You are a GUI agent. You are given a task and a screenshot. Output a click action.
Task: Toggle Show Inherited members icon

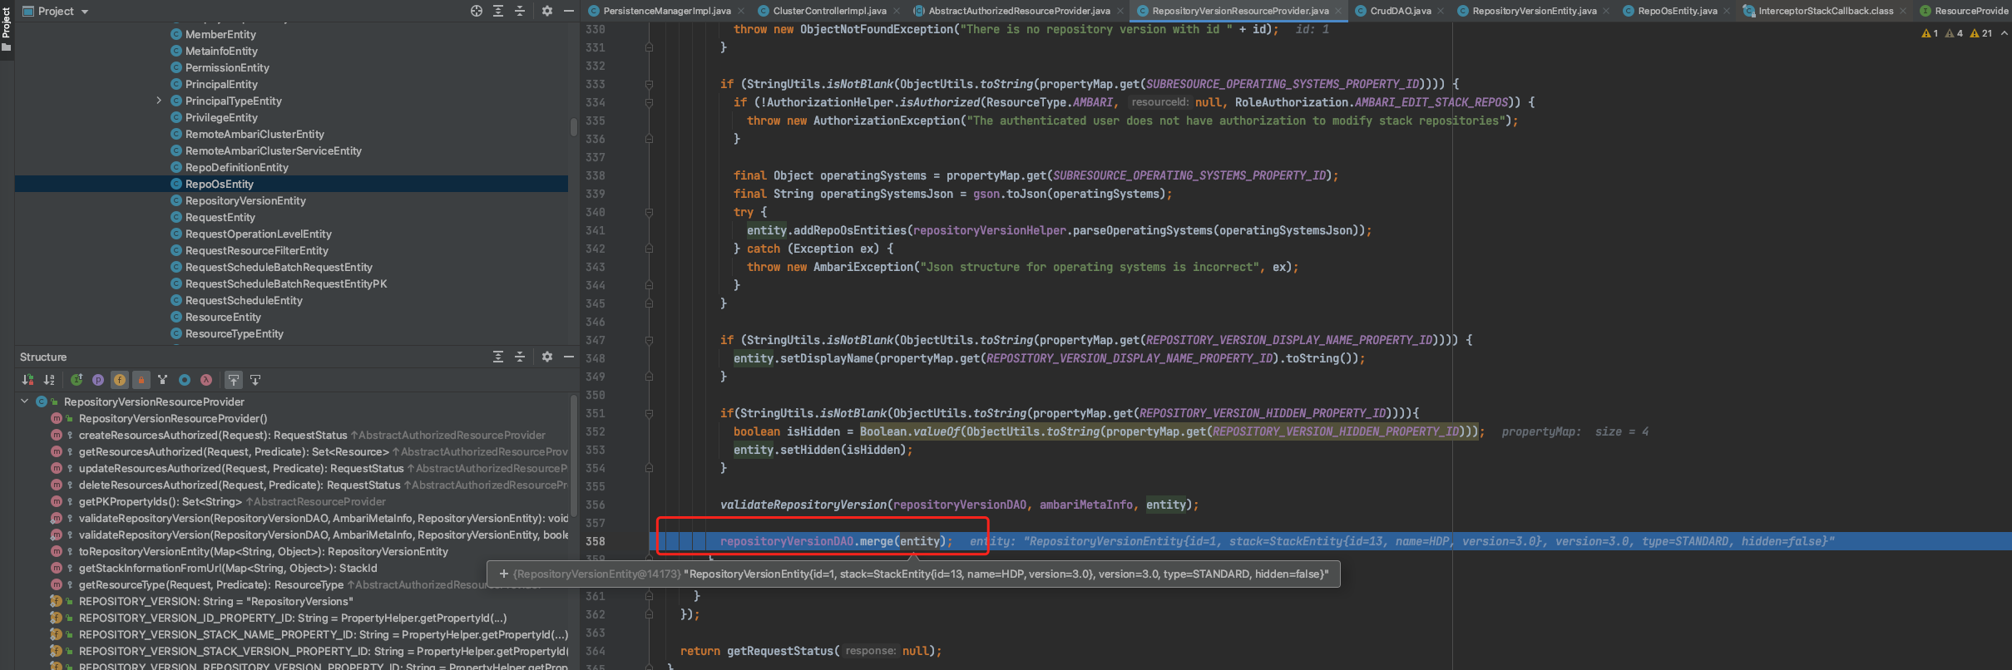[x=163, y=380]
